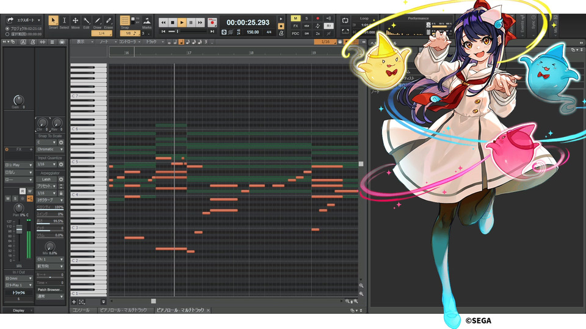This screenshot has width=586, height=329.
Task: Open the 1/4 draw resolution dropdown
Action: [x=102, y=33]
